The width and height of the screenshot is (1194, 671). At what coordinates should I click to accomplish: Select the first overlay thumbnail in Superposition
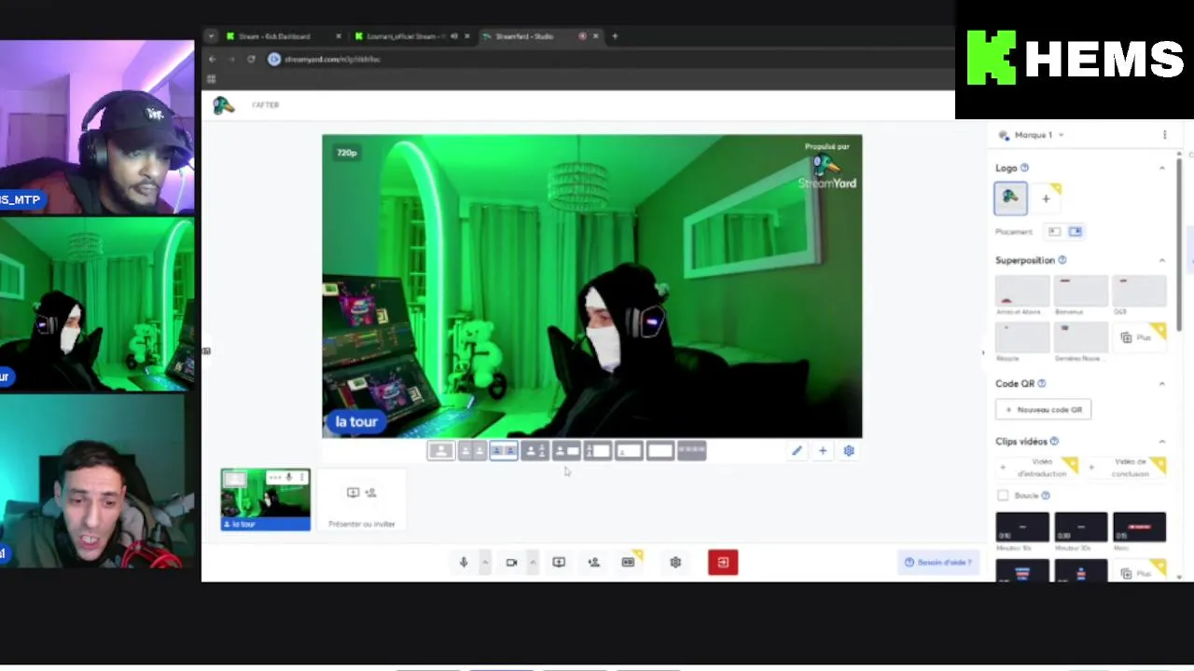[x=1022, y=292]
